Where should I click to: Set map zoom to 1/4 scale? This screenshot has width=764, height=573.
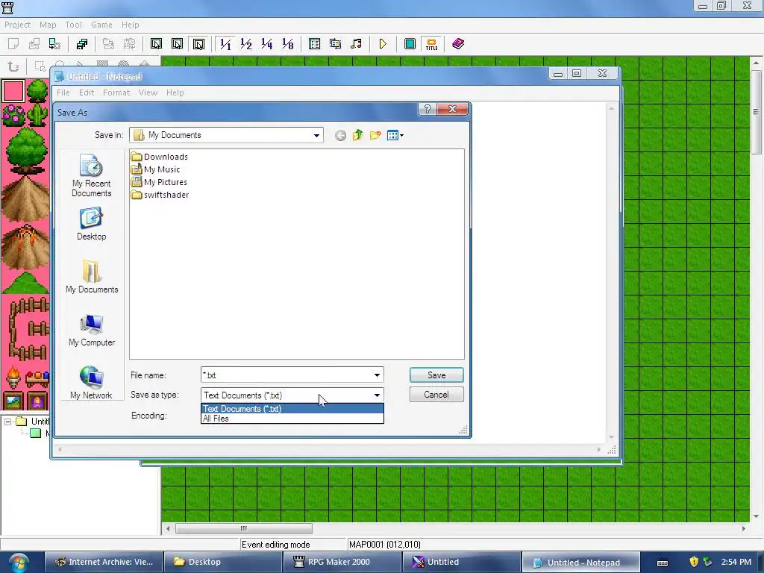[266, 44]
